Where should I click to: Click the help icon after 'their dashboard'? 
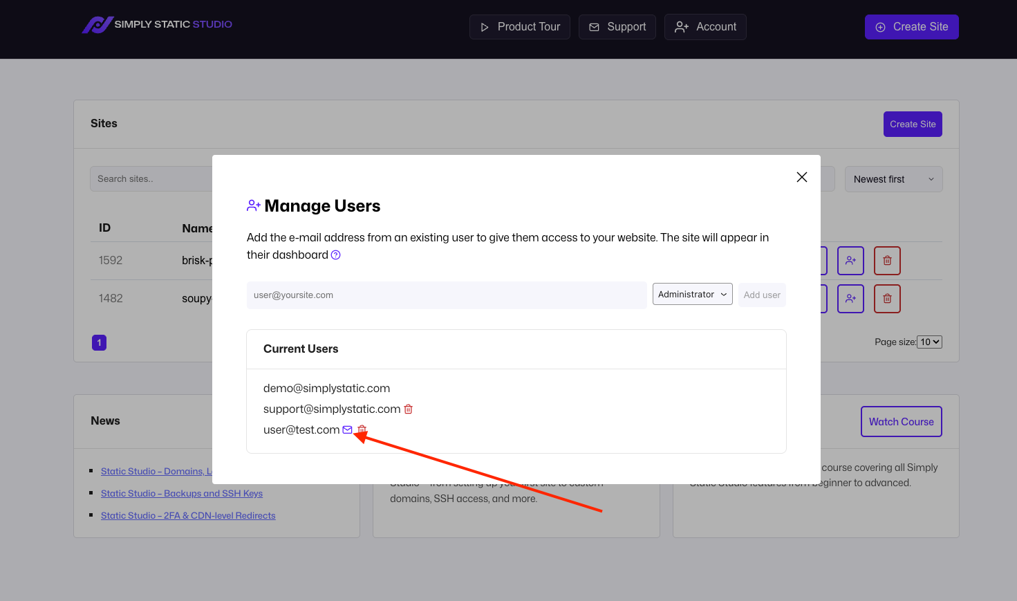click(336, 255)
